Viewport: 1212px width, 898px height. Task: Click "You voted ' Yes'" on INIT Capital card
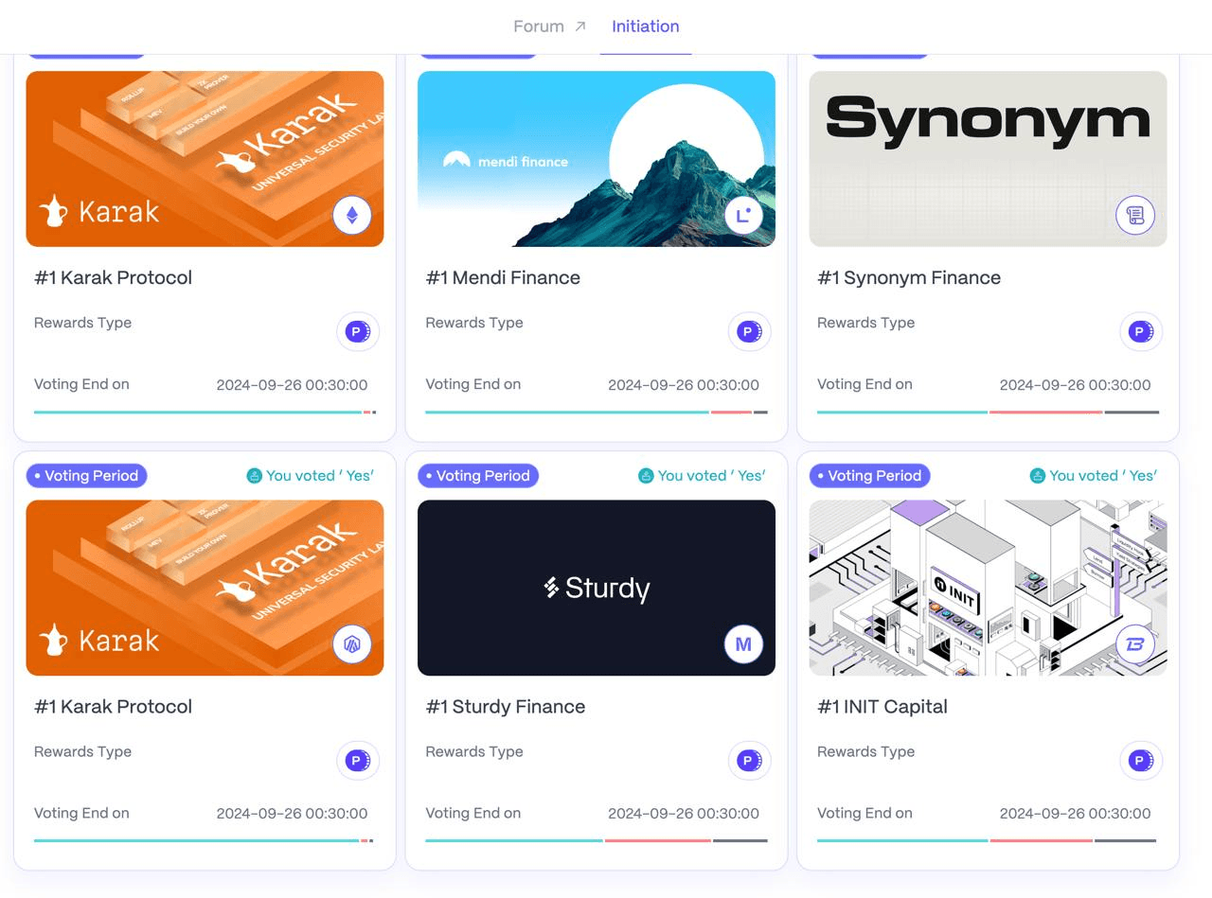(x=1103, y=476)
